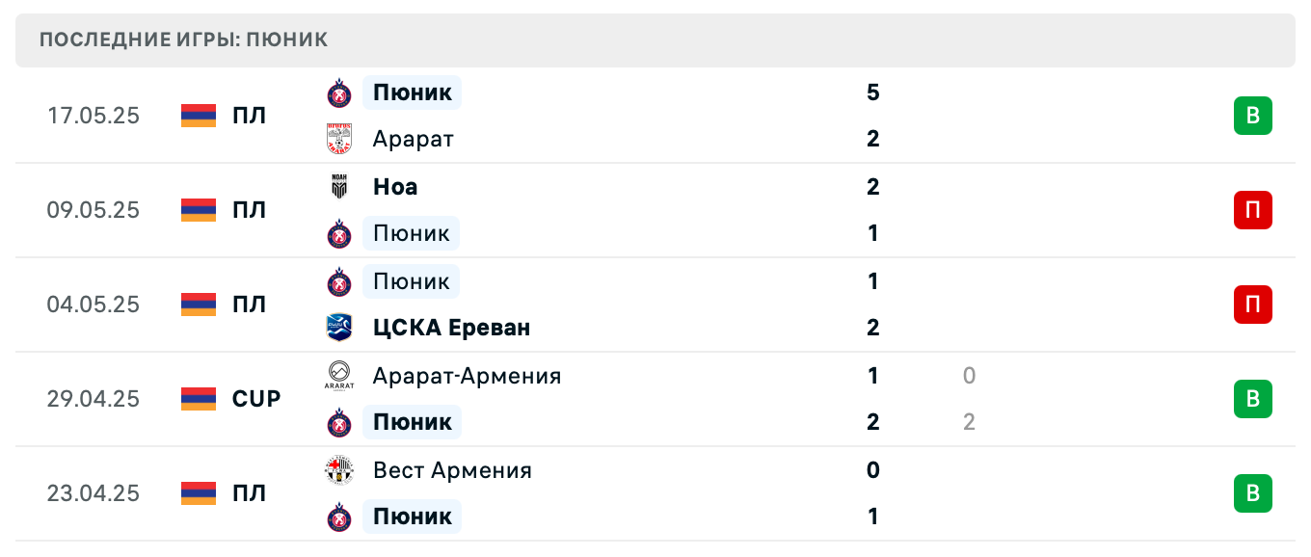The width and height of the screenshot is (1311, 557).
Task: Select the green В marker on 23.04.25 row
Action: [1253, 493]
